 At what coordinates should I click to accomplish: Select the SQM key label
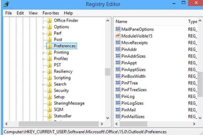pos(58,110)
